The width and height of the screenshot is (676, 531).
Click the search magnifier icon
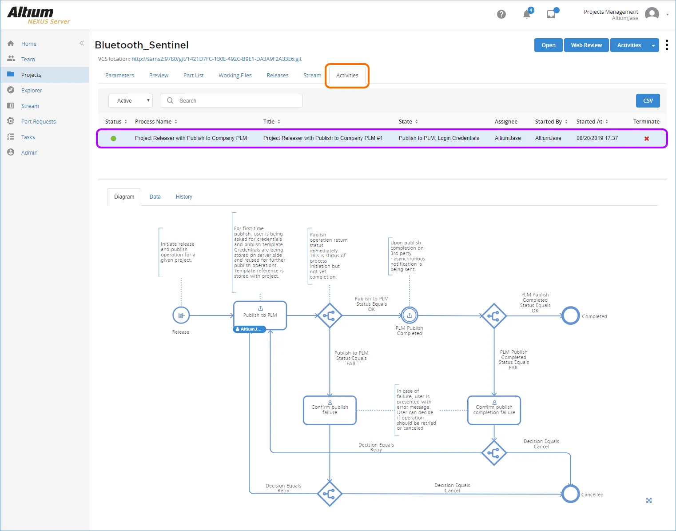(x=170, y=101)
